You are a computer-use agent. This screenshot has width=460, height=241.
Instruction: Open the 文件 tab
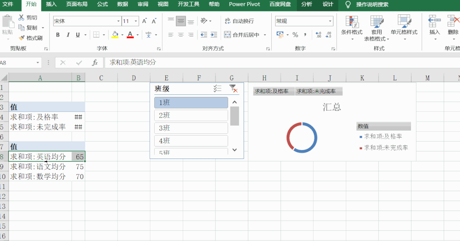pyautogui.click(x=8, y=4)
